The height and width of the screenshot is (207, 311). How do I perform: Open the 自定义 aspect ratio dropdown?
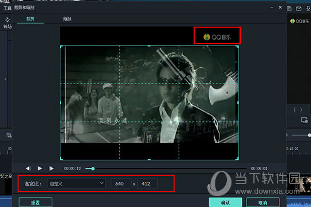pyautogui.click(x=77, y=183)
